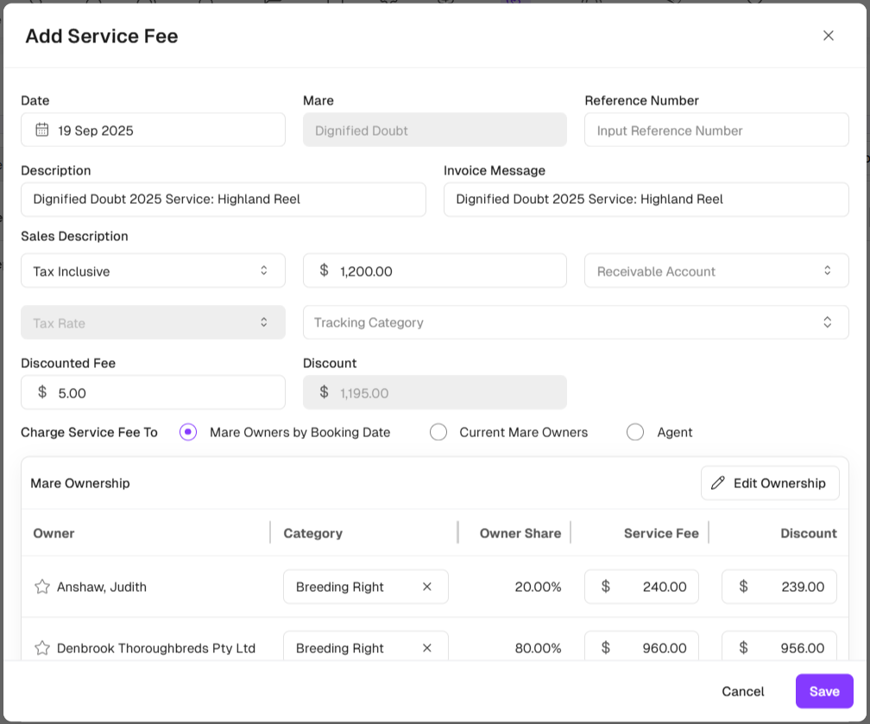Viewport: 870px width, 724px height.
Task: Clear Breeding Right category for Anshaw, Judith
Action: (x=426, y=587)
